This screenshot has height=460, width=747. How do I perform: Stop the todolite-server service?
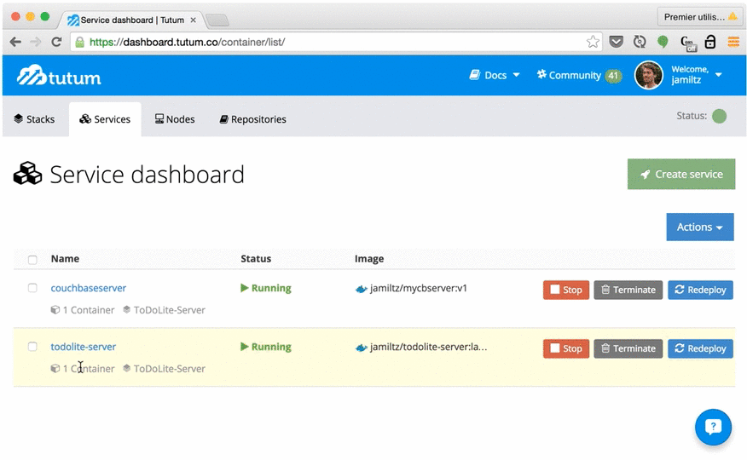click(566, 348)
